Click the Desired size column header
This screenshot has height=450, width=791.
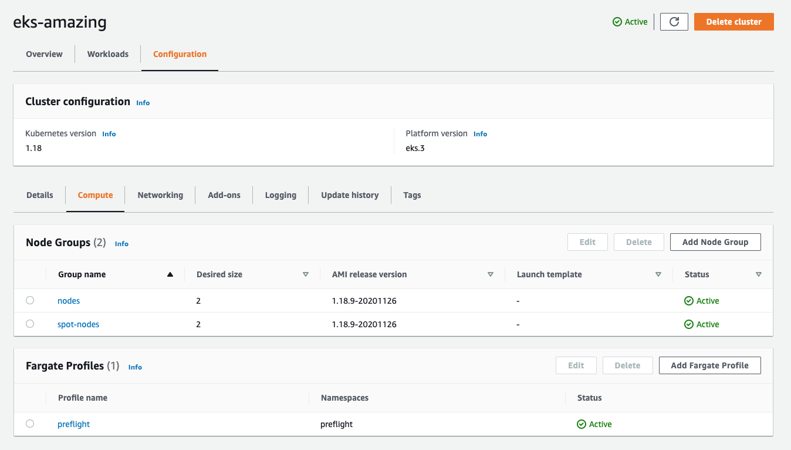tap(219, 274)
